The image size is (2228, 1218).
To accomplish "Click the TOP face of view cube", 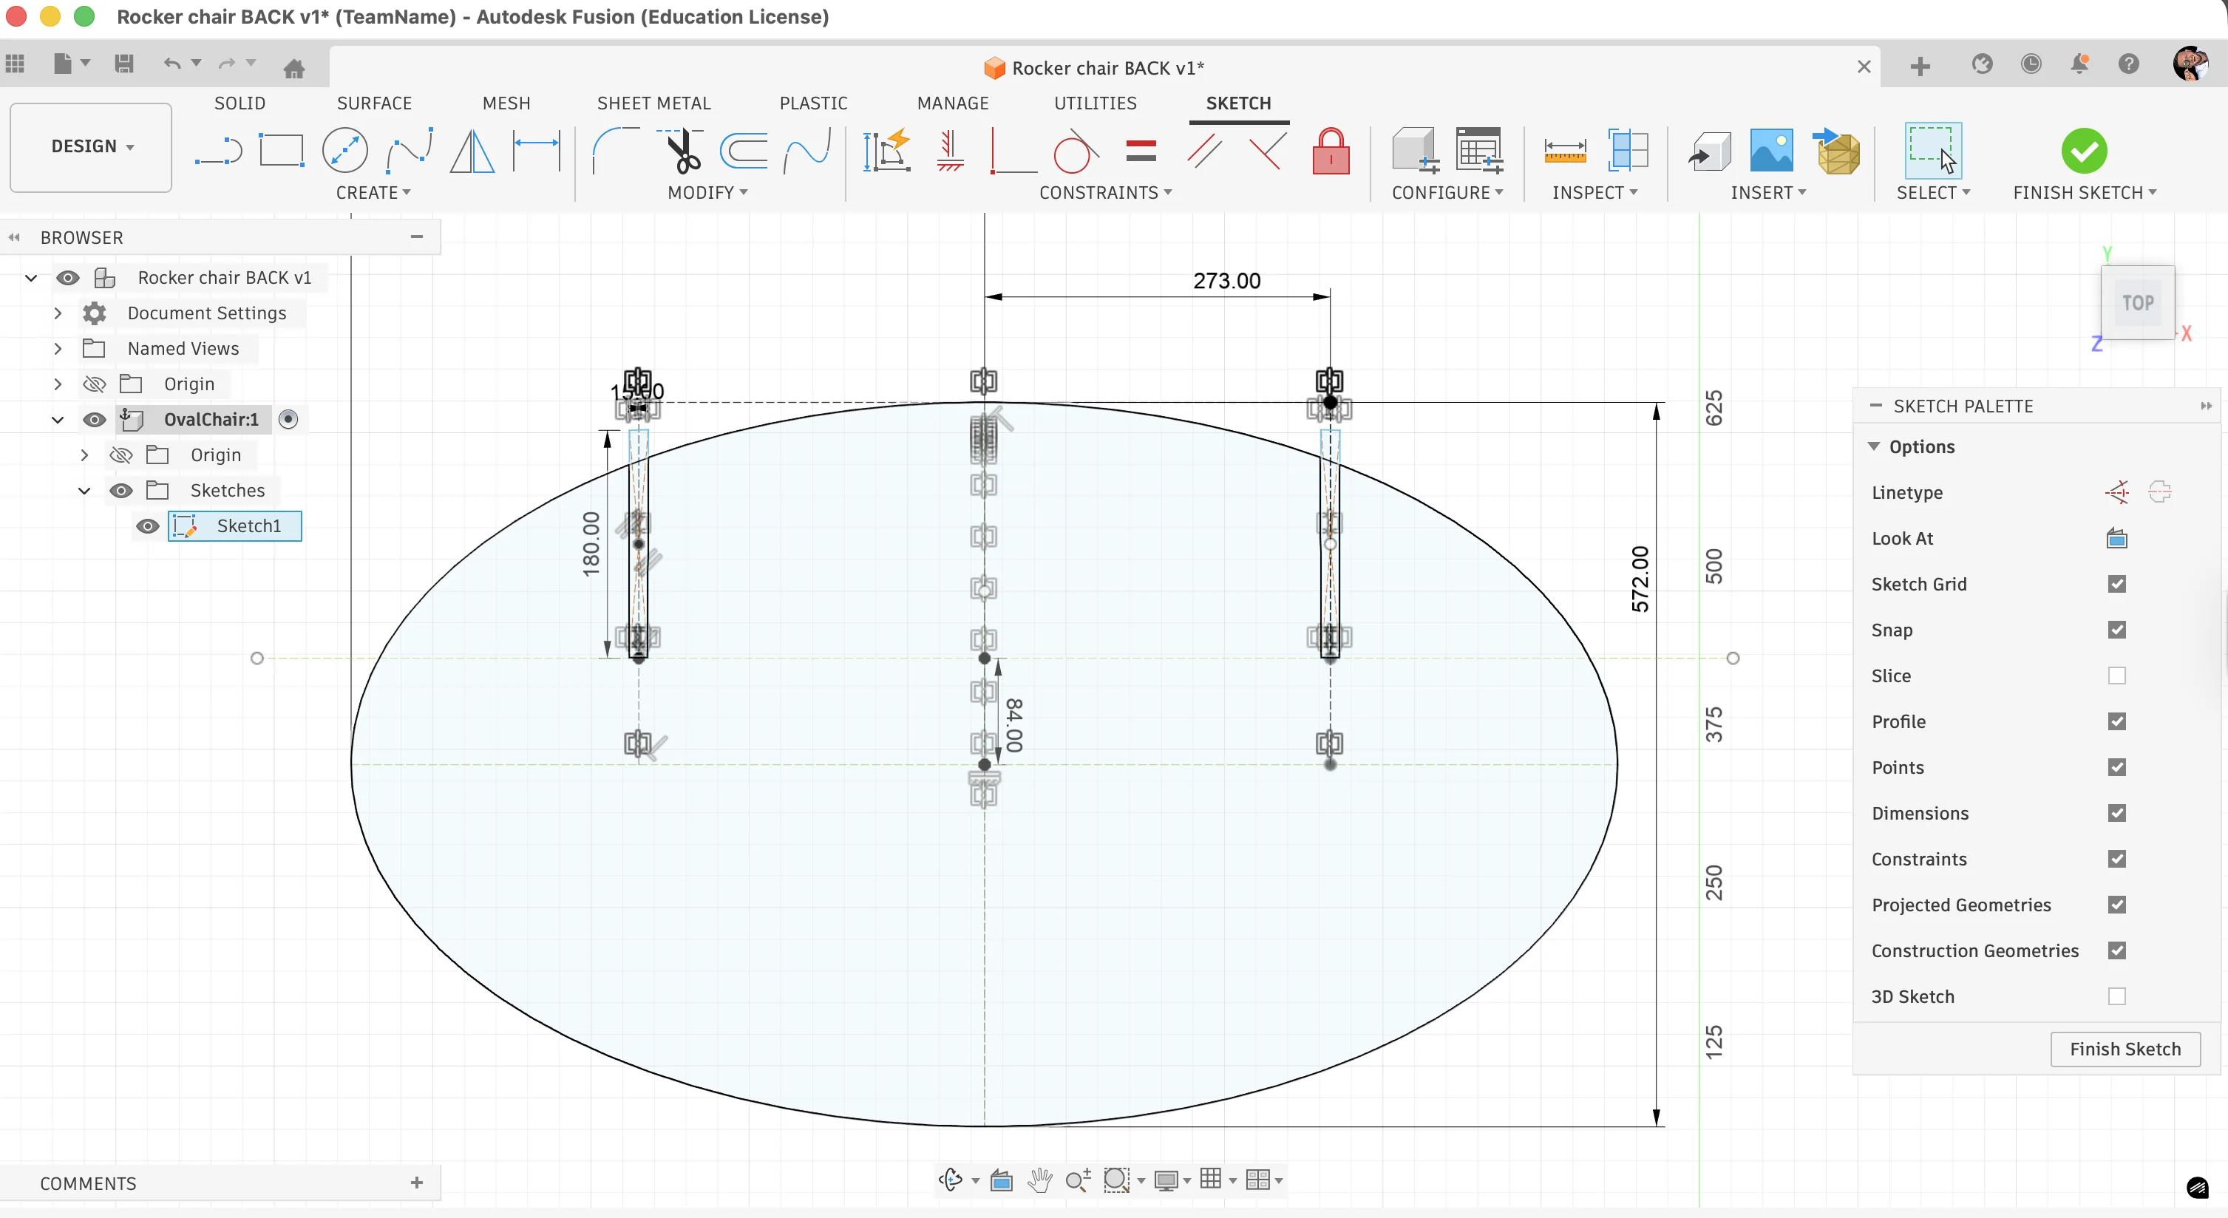I will [2137, 302].
